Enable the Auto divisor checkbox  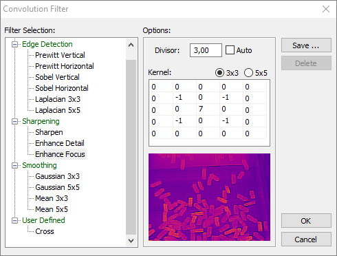pos(230,50)
